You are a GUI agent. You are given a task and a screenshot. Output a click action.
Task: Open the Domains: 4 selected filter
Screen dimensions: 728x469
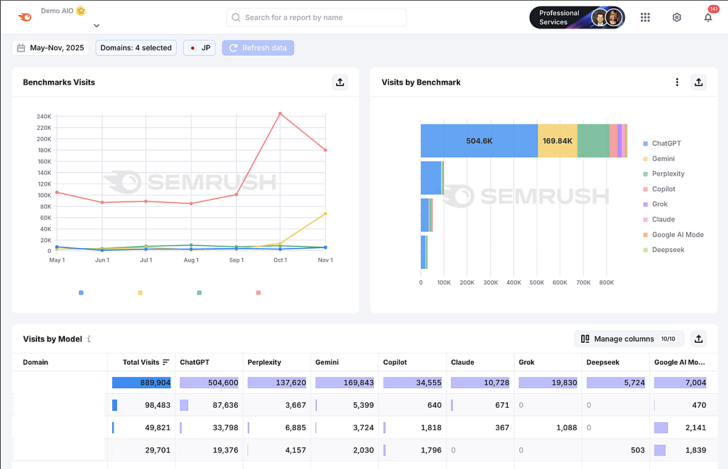[x=136, y=48]
